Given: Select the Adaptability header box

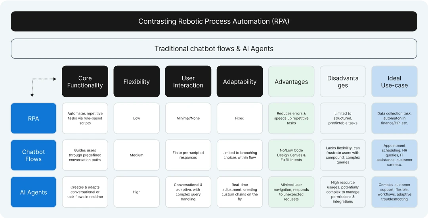Looking at the screenshot, I should tap(240, 82).
